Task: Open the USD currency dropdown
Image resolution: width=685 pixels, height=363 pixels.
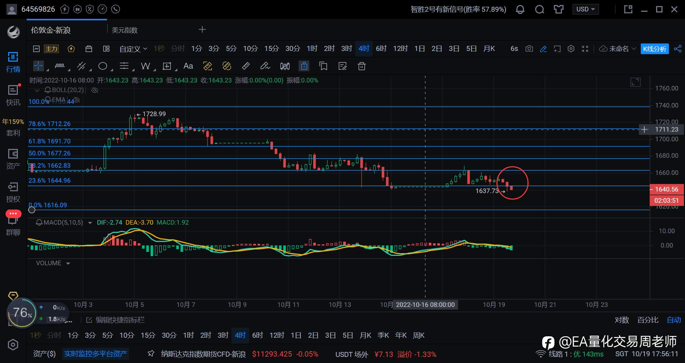Action: click(585, 9)
